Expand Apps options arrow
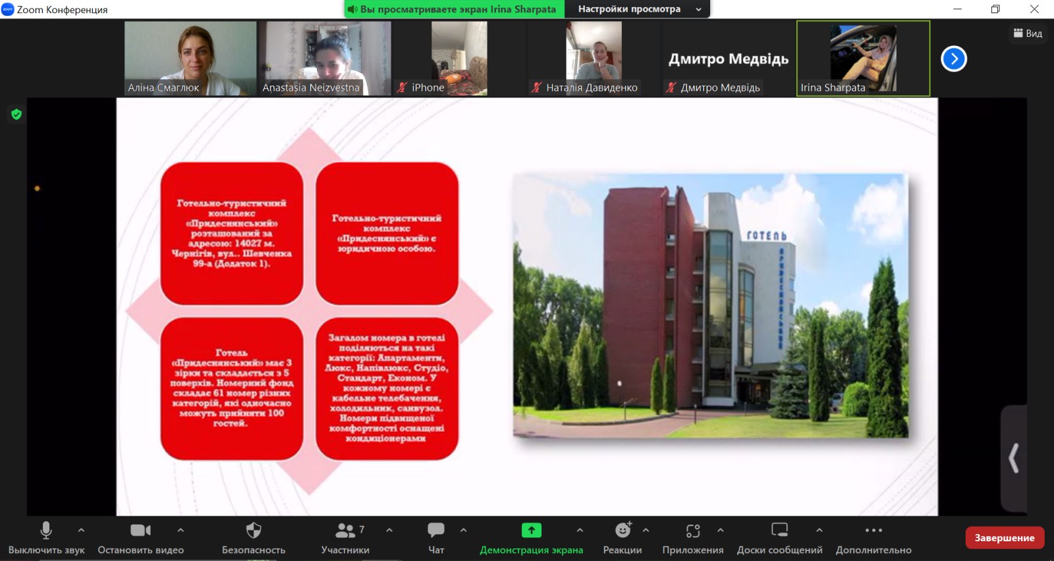Screen dimensions: 1054x561 pos(721,529)
